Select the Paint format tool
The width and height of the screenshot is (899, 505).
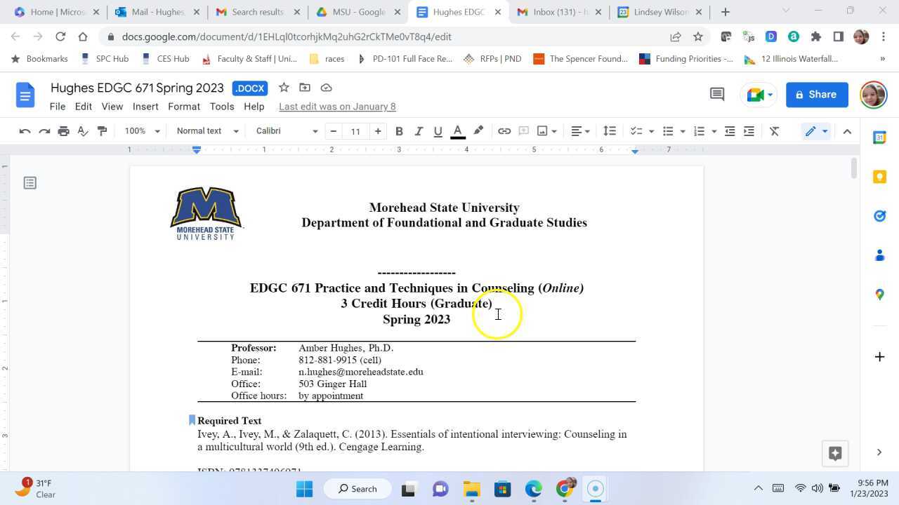click(x=102, y=131)
